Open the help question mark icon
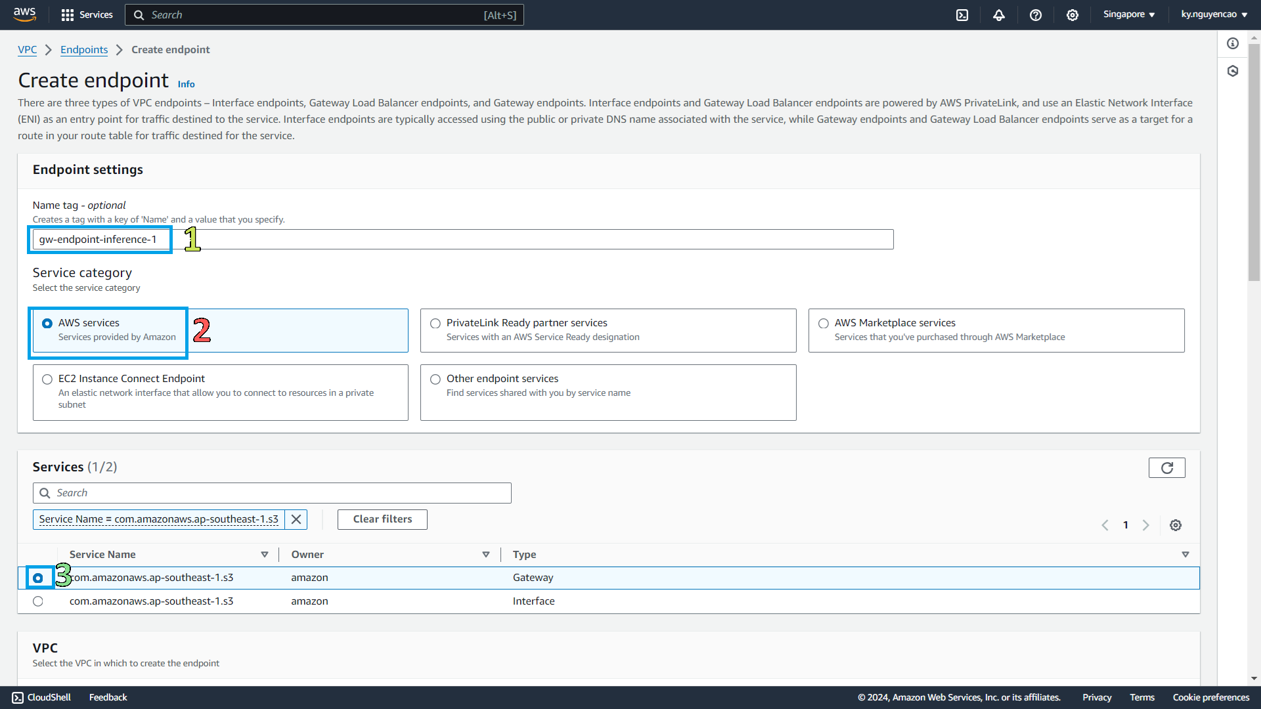The height and width of the screenshot is (709, 1261). 1036,15
